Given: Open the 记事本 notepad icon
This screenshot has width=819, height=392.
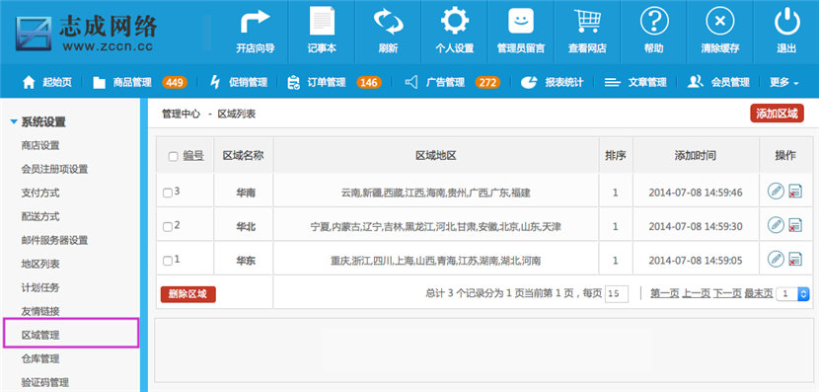Looking at the screenshot, I should (322, 22).
